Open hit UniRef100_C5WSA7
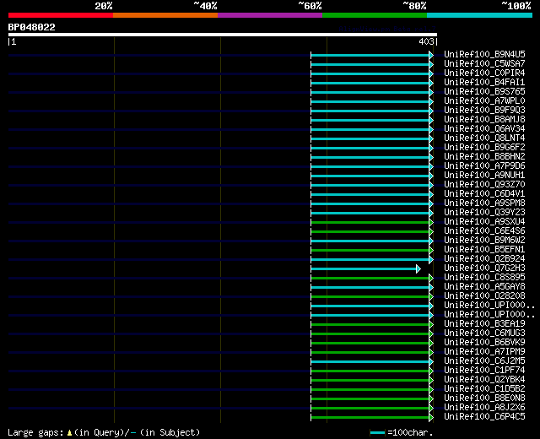 point(484,63)
